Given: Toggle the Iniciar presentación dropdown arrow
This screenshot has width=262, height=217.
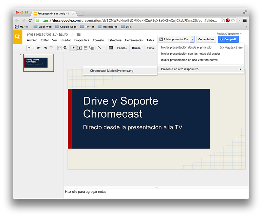Looking at the screenshot, I should (x=192, y=39).
